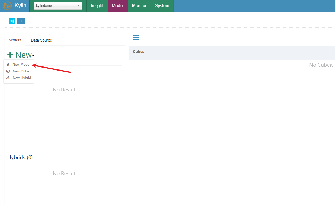Viewport: 335px width, 204px height.
Task: Click the green plus icon before New
Action: (x=10, y=55)
